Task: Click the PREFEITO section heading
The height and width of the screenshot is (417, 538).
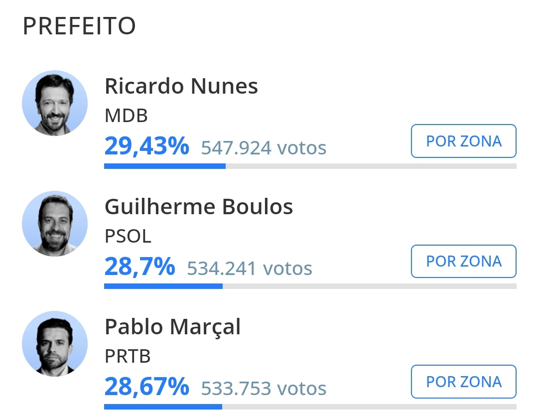Action: (79, 26)
